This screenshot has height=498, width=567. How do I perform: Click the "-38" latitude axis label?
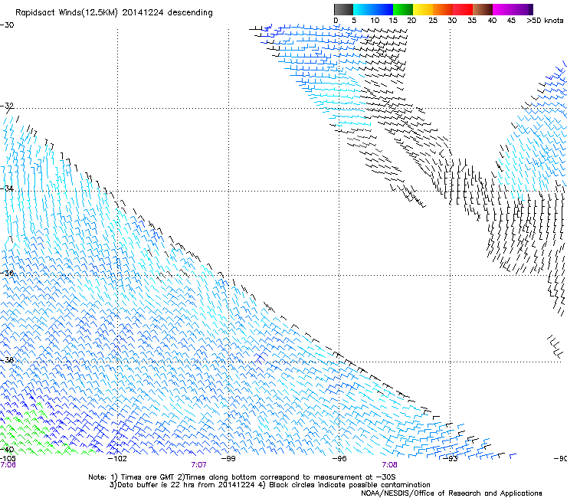[7, 360]
